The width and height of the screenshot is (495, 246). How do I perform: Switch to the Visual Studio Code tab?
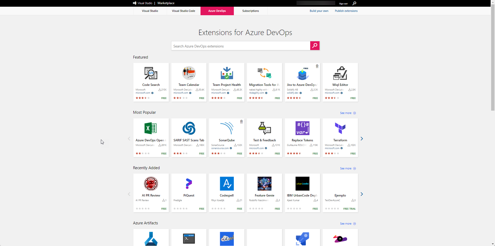(x=183, y=11)
